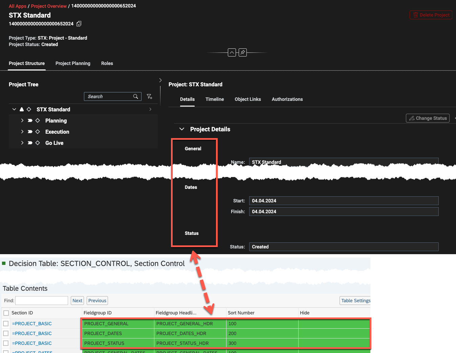Click the copy project ID icon
Image resolution: width=456 pixels, height=353 pixels.
point(79,24)
